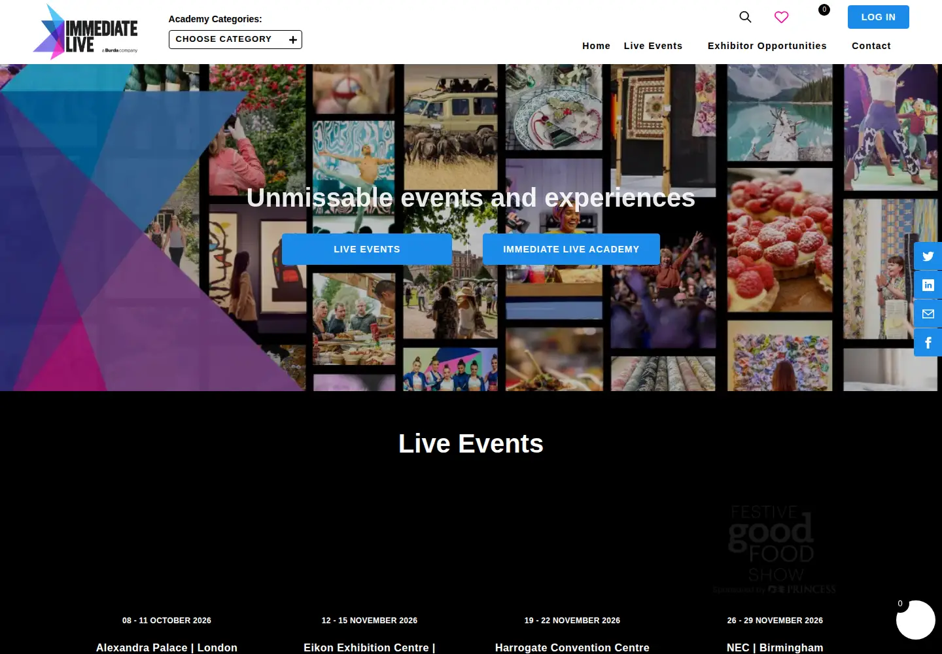The width and height of the screenshot is (942, 654).
Task: Share via the Twitter icon
Action: [x=928, y=256]
